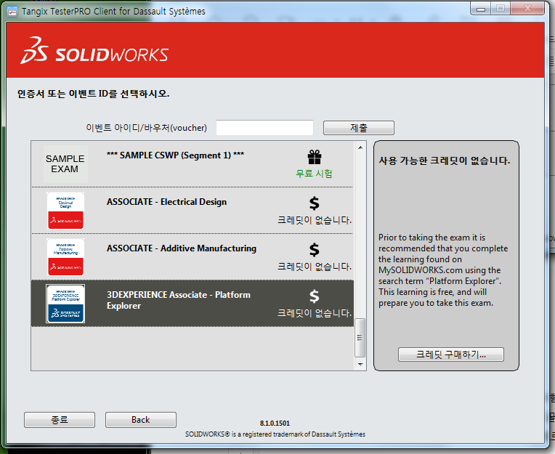Click the dollar icon for Electrical Design exam
The width and height of the screenshot is (555, 454).
315,203
